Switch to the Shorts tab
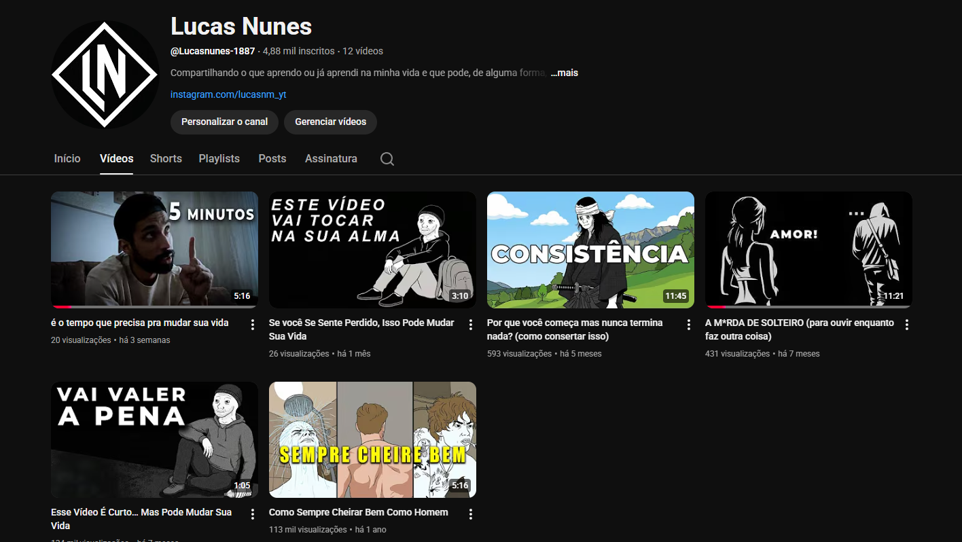962x542 pixels. [166, 158]
